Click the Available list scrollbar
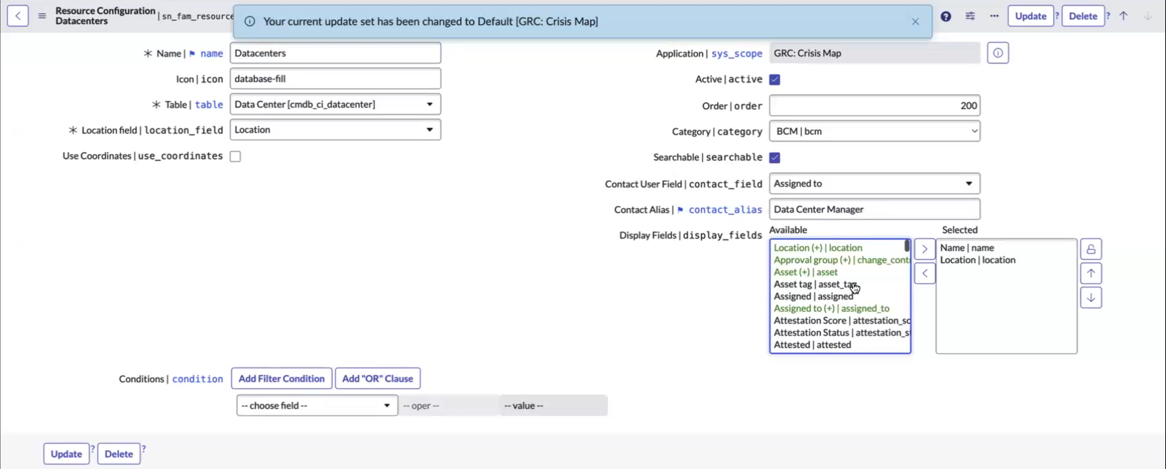The width and height of the screenshot is (1166, 469). click(907, 246)
